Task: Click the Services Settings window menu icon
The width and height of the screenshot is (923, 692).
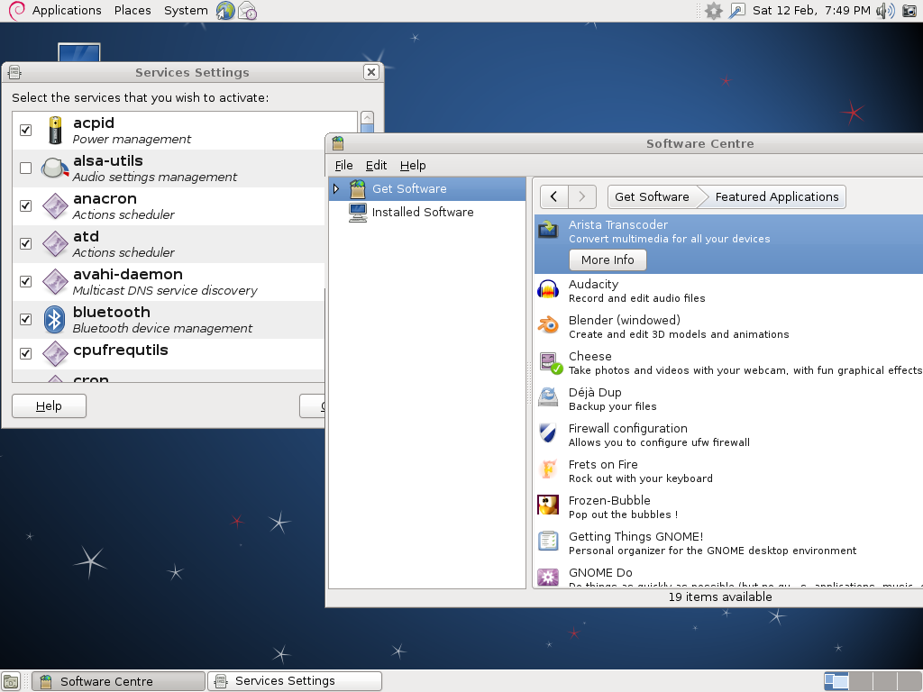Action: pos(14,72)
